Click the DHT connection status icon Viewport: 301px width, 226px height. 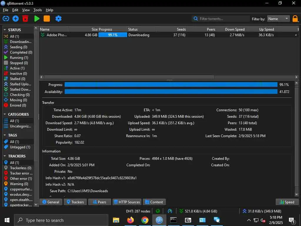158,211
